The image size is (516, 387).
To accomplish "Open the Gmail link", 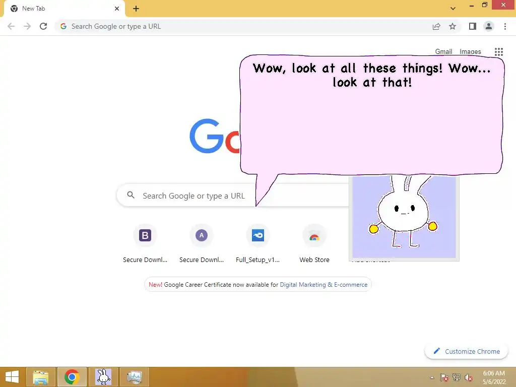I will coord(443,52).
